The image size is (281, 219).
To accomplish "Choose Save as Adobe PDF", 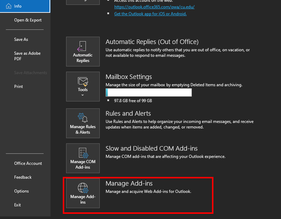I will click(27, 56).
